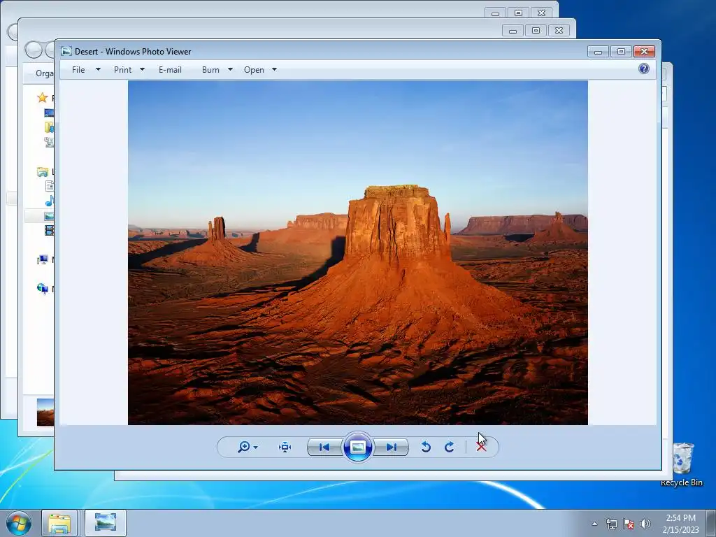The width and height of the screenshot is (716, 537).
Task: Delete the Desert photo with red X
Action: coord(481,447)
